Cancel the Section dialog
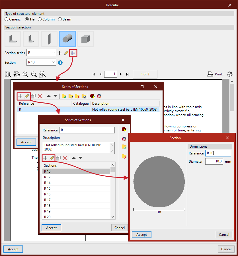The width and height of the screenshot is (238, 256). (x=224, y=235)
